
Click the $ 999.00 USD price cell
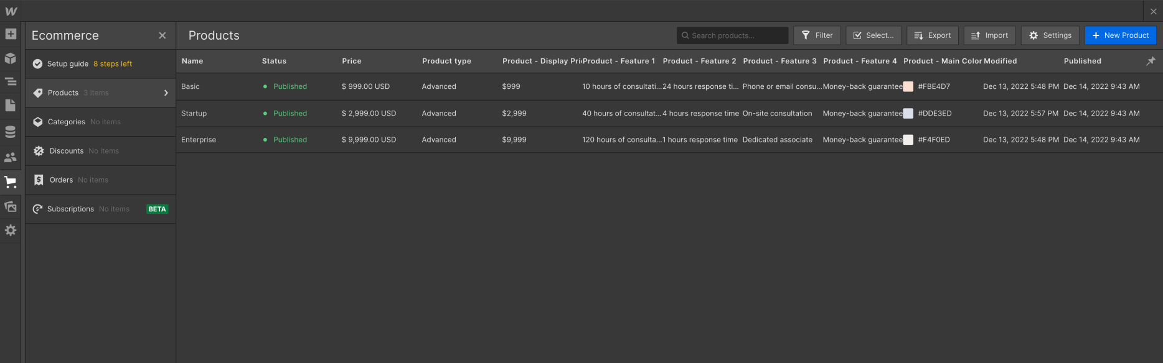365,86
